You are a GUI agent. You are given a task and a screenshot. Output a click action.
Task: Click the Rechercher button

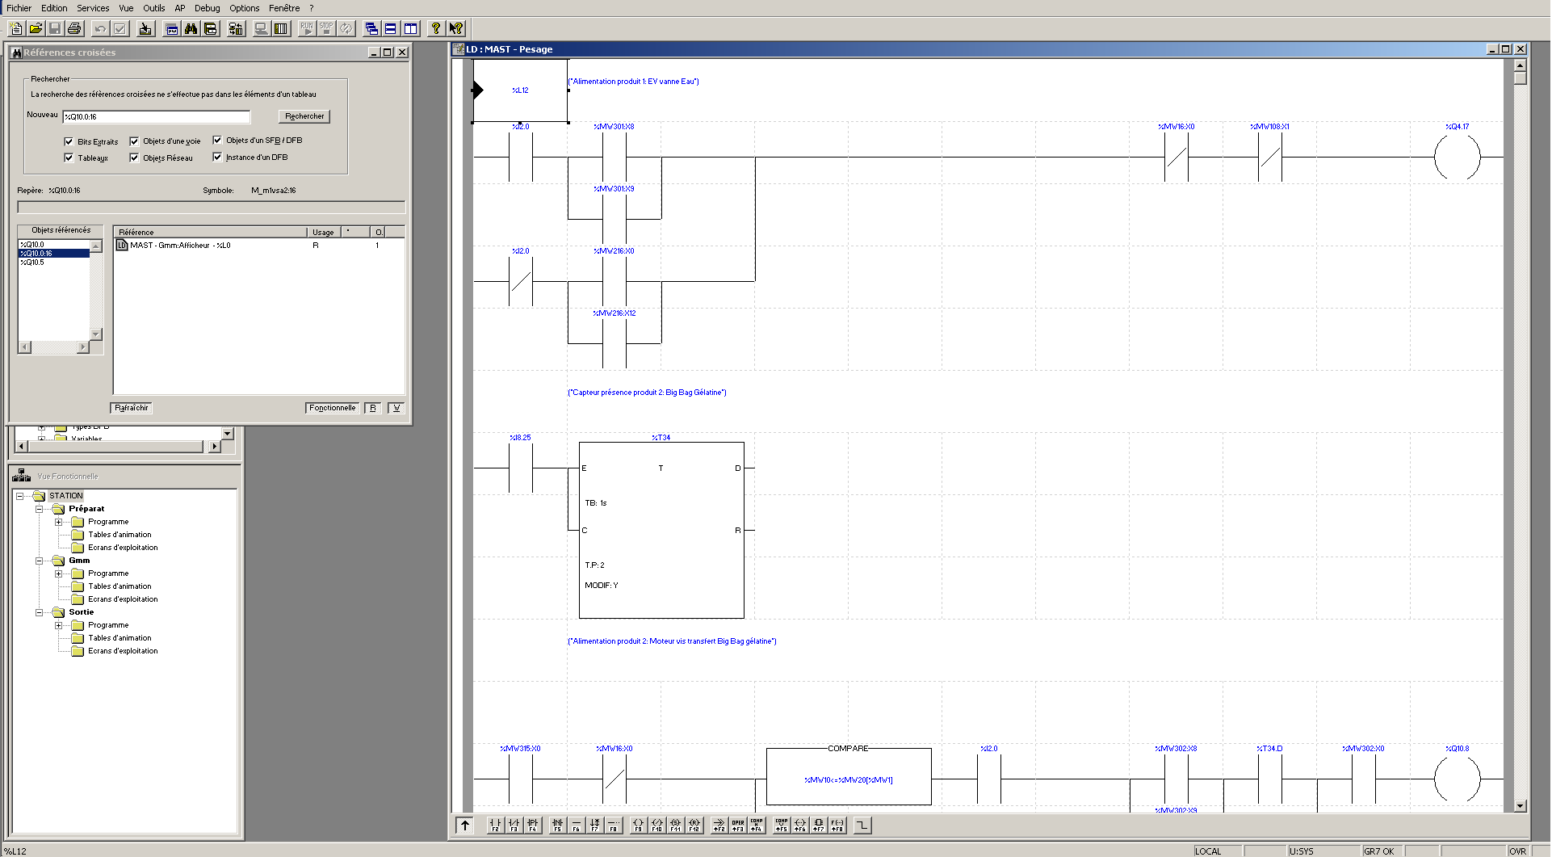click(304, 116)
